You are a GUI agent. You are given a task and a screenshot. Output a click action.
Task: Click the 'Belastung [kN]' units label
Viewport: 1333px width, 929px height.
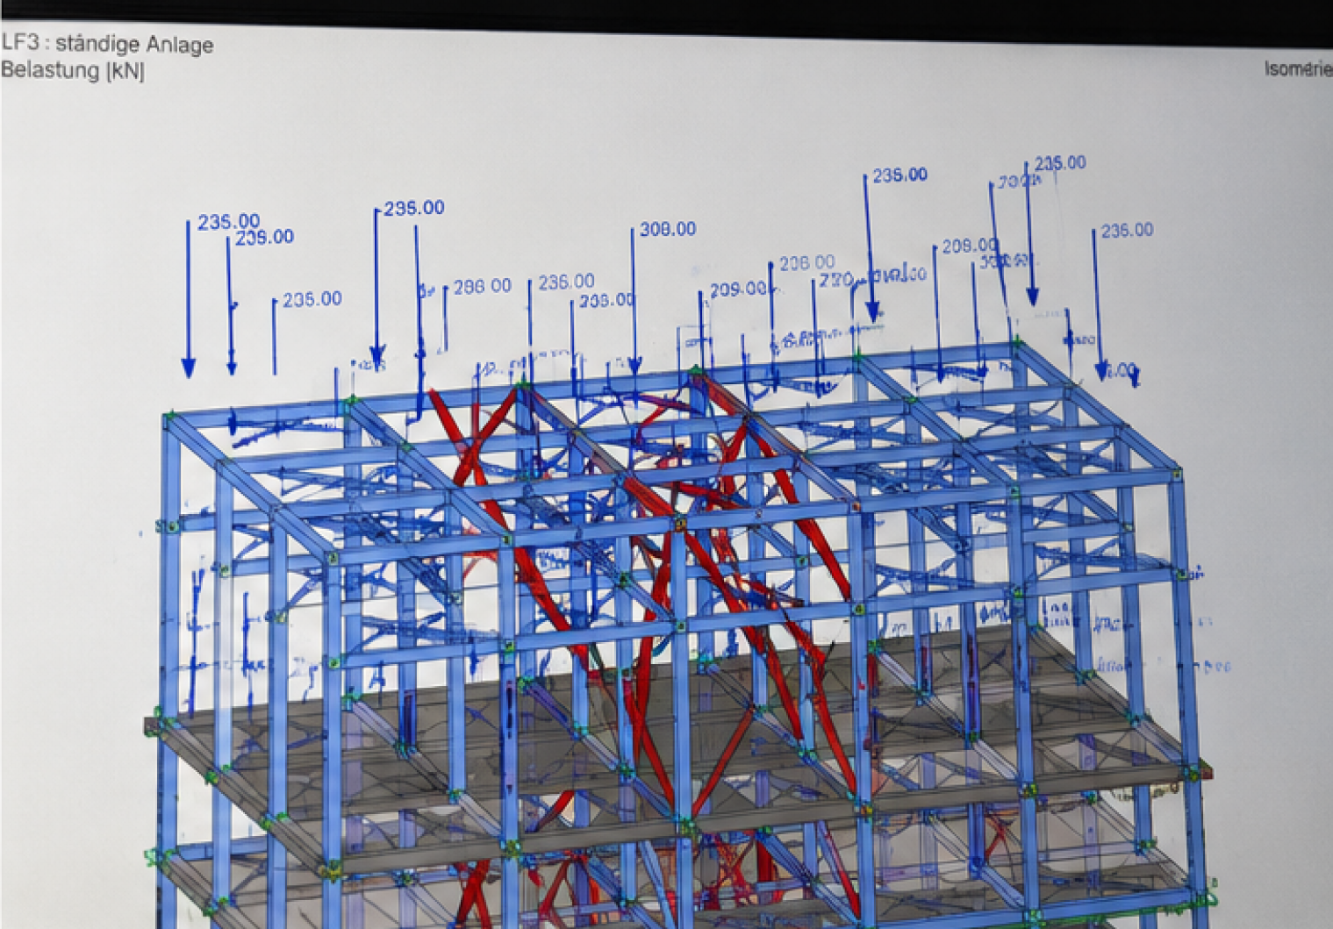point(73,71)
